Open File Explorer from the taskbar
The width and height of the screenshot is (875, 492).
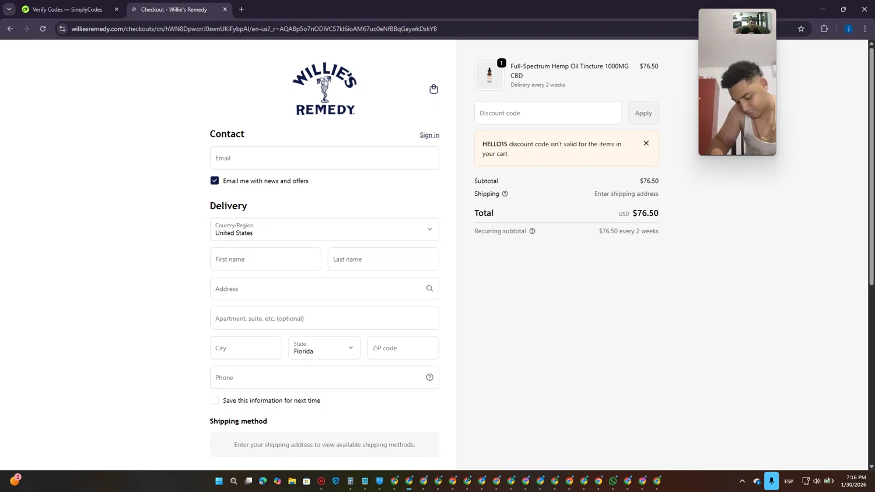[292, 481]
